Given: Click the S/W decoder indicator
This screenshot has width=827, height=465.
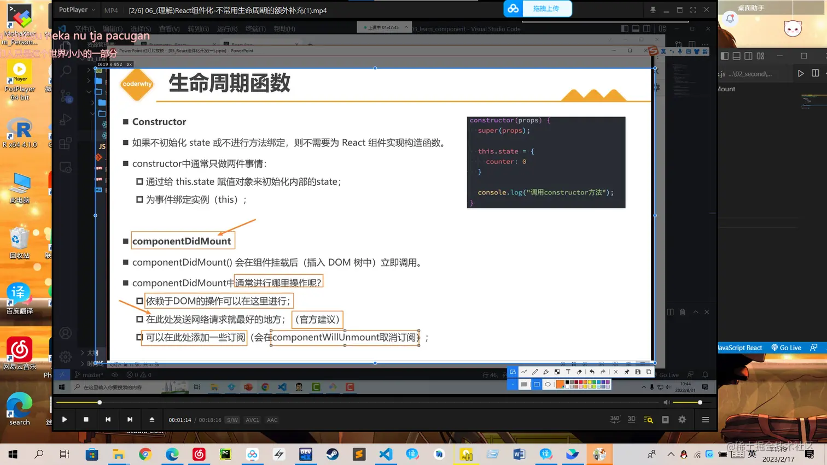Looking at the screenshot, I should (x=232, y=420).
